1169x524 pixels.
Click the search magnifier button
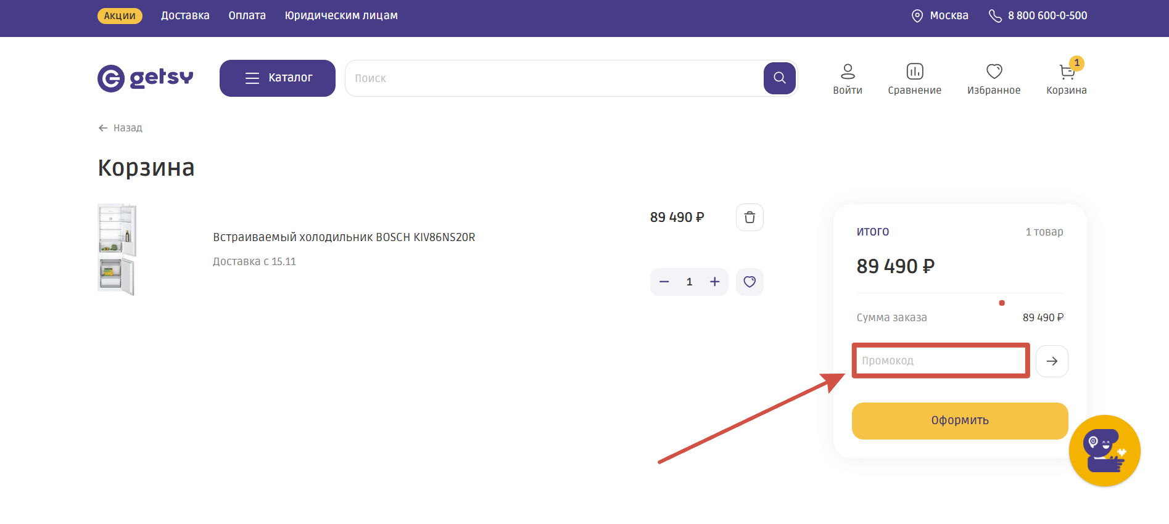point(780,78)
